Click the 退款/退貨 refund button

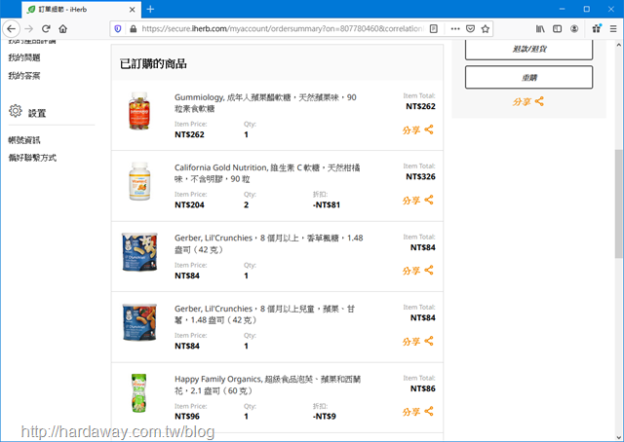(x=528, y=50)
